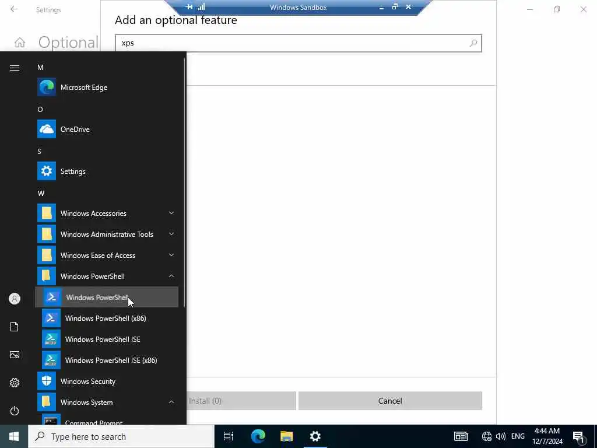The image size is (597, 448).
Task: Open OneDrive from the Start menu
Action: [x=107, y=129]
